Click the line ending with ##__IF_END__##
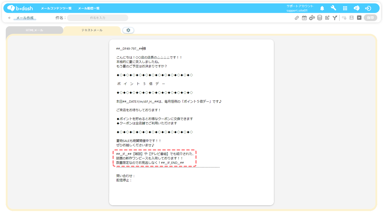This screenshot has width=383, height=215. (150, 163)
